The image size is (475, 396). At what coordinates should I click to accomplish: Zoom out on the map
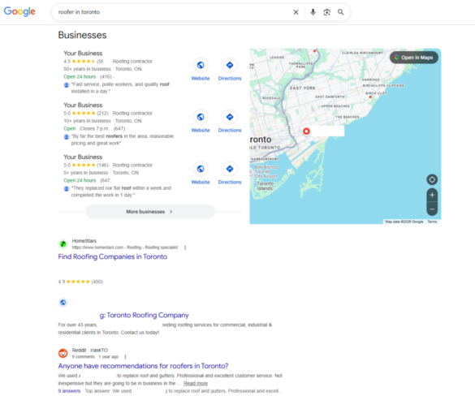(x=432, y=209)
